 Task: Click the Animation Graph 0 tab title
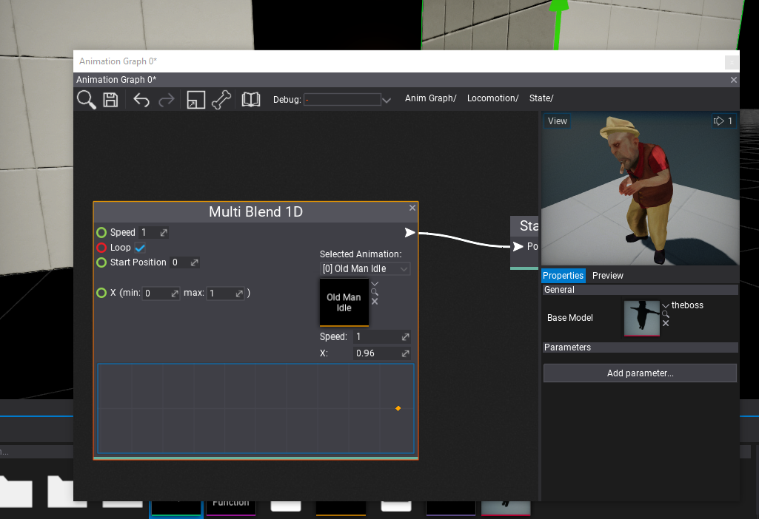point(116,80)
